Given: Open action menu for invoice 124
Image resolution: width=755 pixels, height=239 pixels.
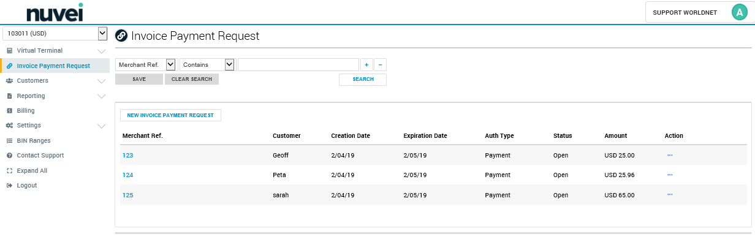Looking at the screenshot, I should (670, 175).
